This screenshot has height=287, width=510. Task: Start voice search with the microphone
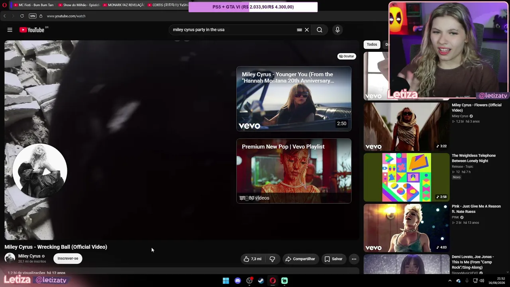[x=337, y=30]
